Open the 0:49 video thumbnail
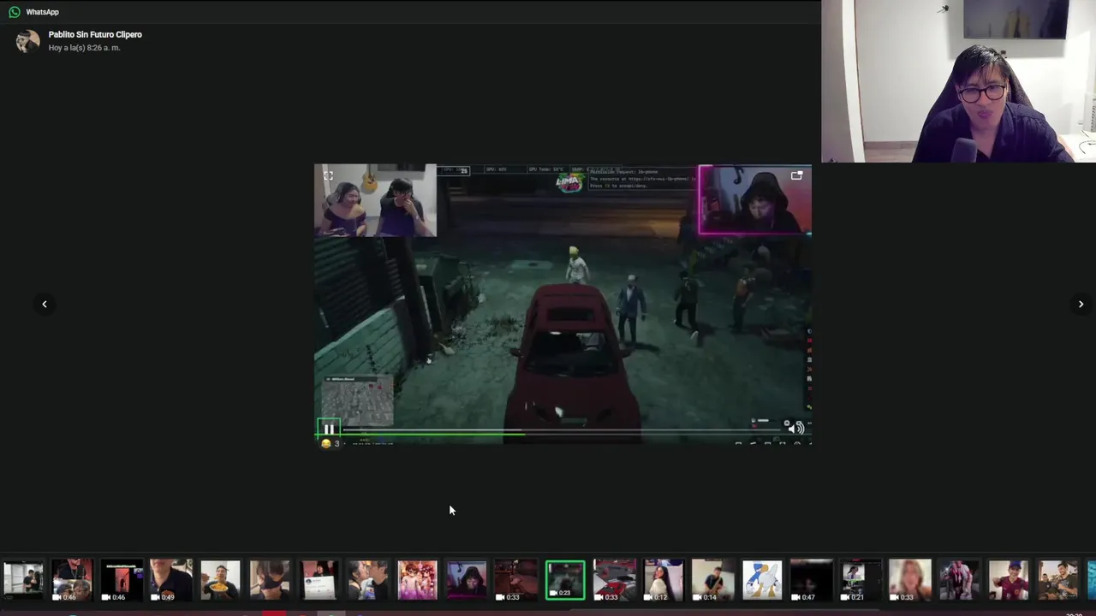This screenshot has width=1096, height=616. pyautogui.click(x=171, y=580)
